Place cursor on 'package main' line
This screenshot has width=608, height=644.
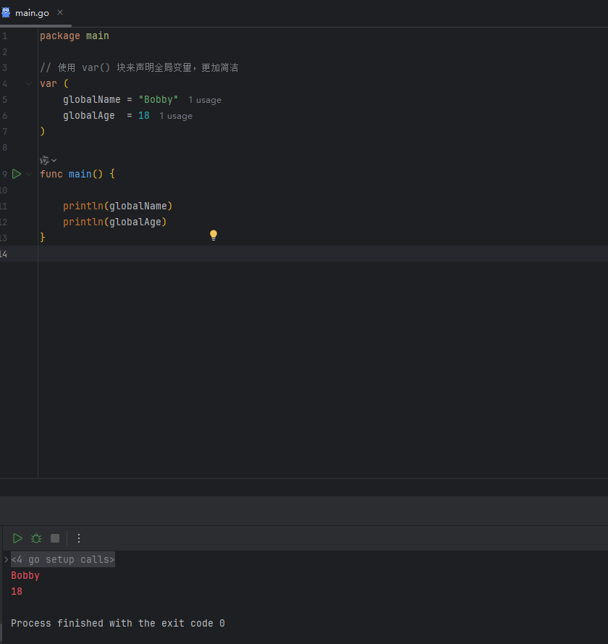75,35
